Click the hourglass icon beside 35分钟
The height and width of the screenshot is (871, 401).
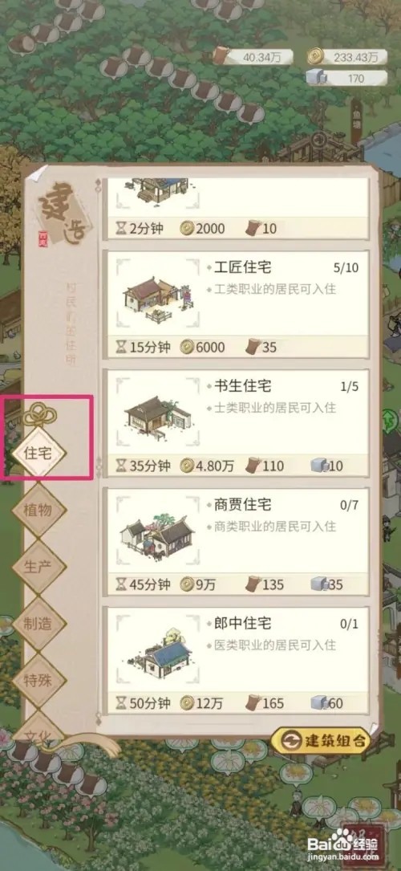(121, 466)
